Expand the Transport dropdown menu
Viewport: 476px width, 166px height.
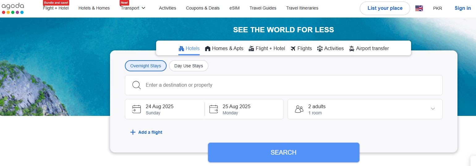133,8
